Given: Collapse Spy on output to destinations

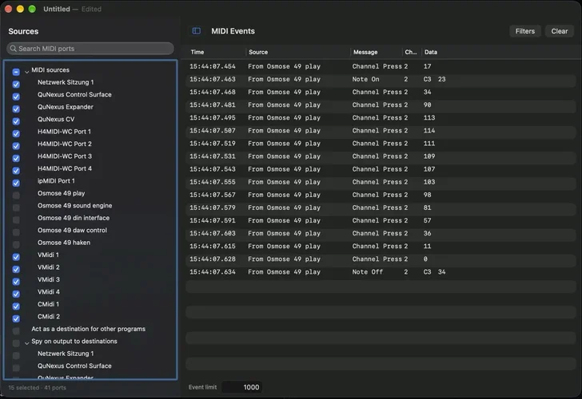Looking at the screenshot, I should click(x=26, y=343).
